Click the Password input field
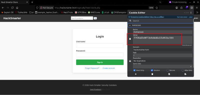200x95 pixels. (100, 55)
